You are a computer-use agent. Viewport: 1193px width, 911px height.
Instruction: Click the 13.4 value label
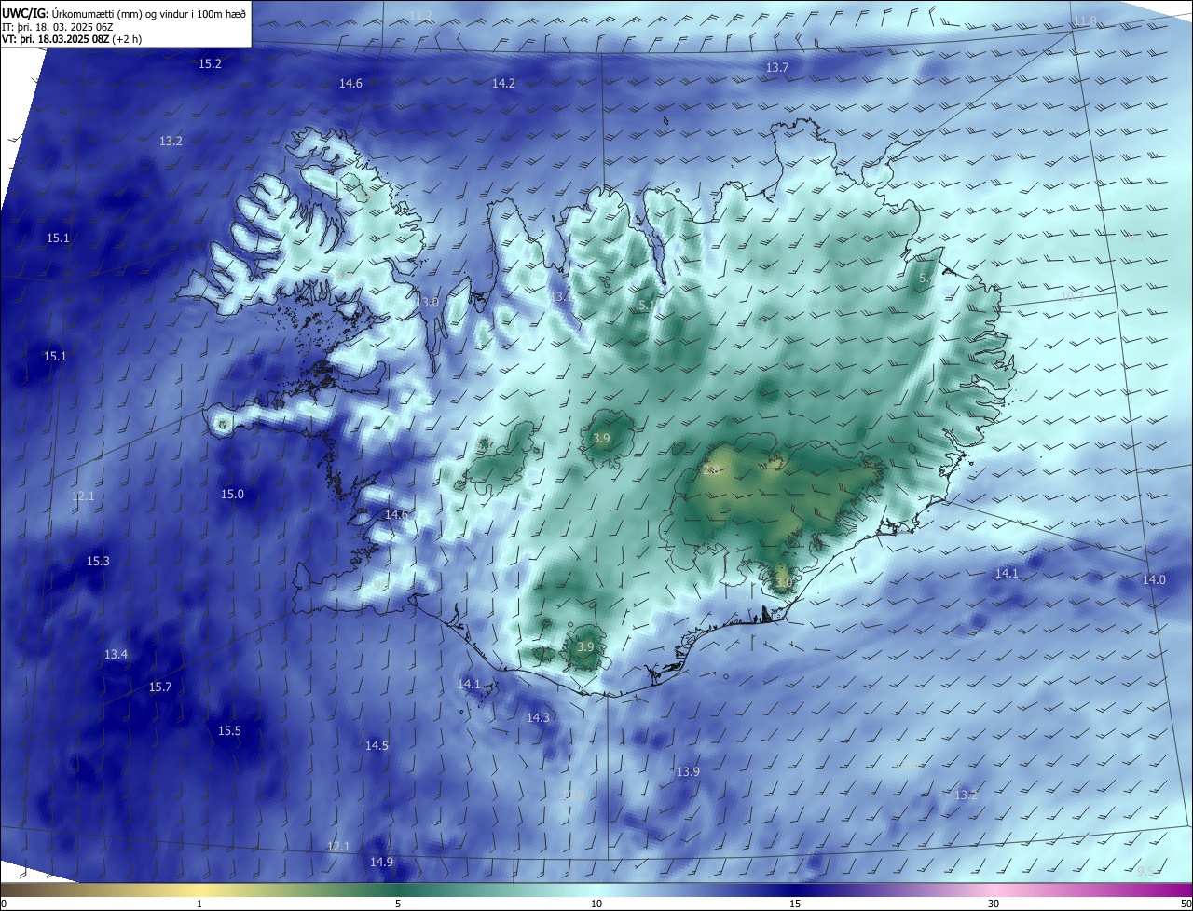pos(116,655)
